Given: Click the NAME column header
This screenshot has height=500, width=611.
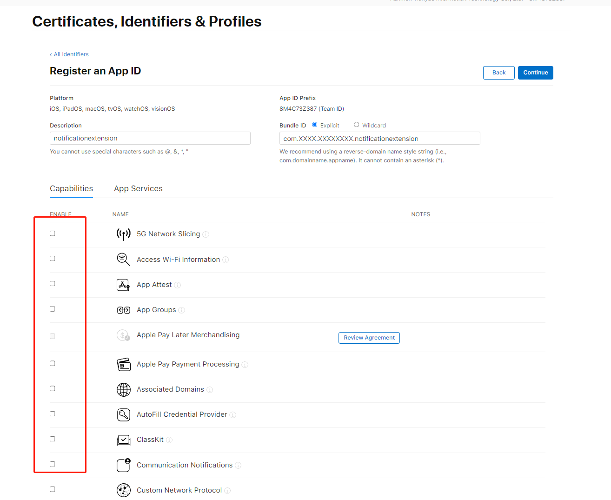Looking at the screenshot, I should (120, 214).
